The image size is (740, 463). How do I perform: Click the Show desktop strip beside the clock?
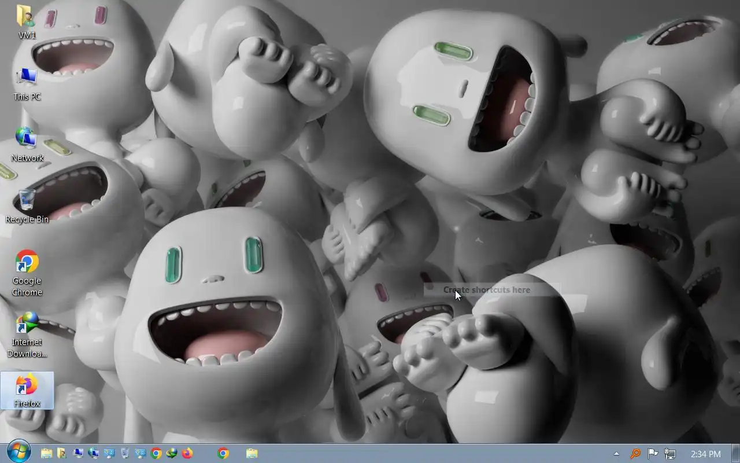735,454
